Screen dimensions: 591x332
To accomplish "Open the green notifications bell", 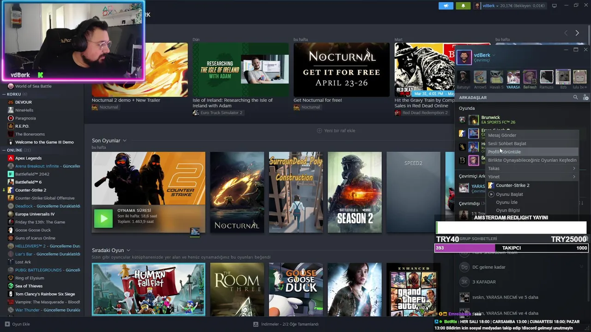I will tap(463, 6).
